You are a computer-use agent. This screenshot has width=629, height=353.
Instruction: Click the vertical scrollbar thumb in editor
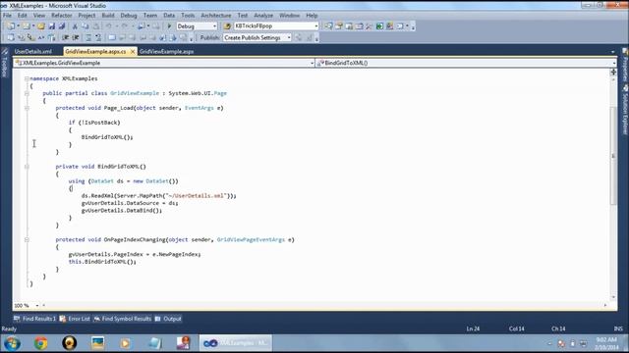click(613, 156)
